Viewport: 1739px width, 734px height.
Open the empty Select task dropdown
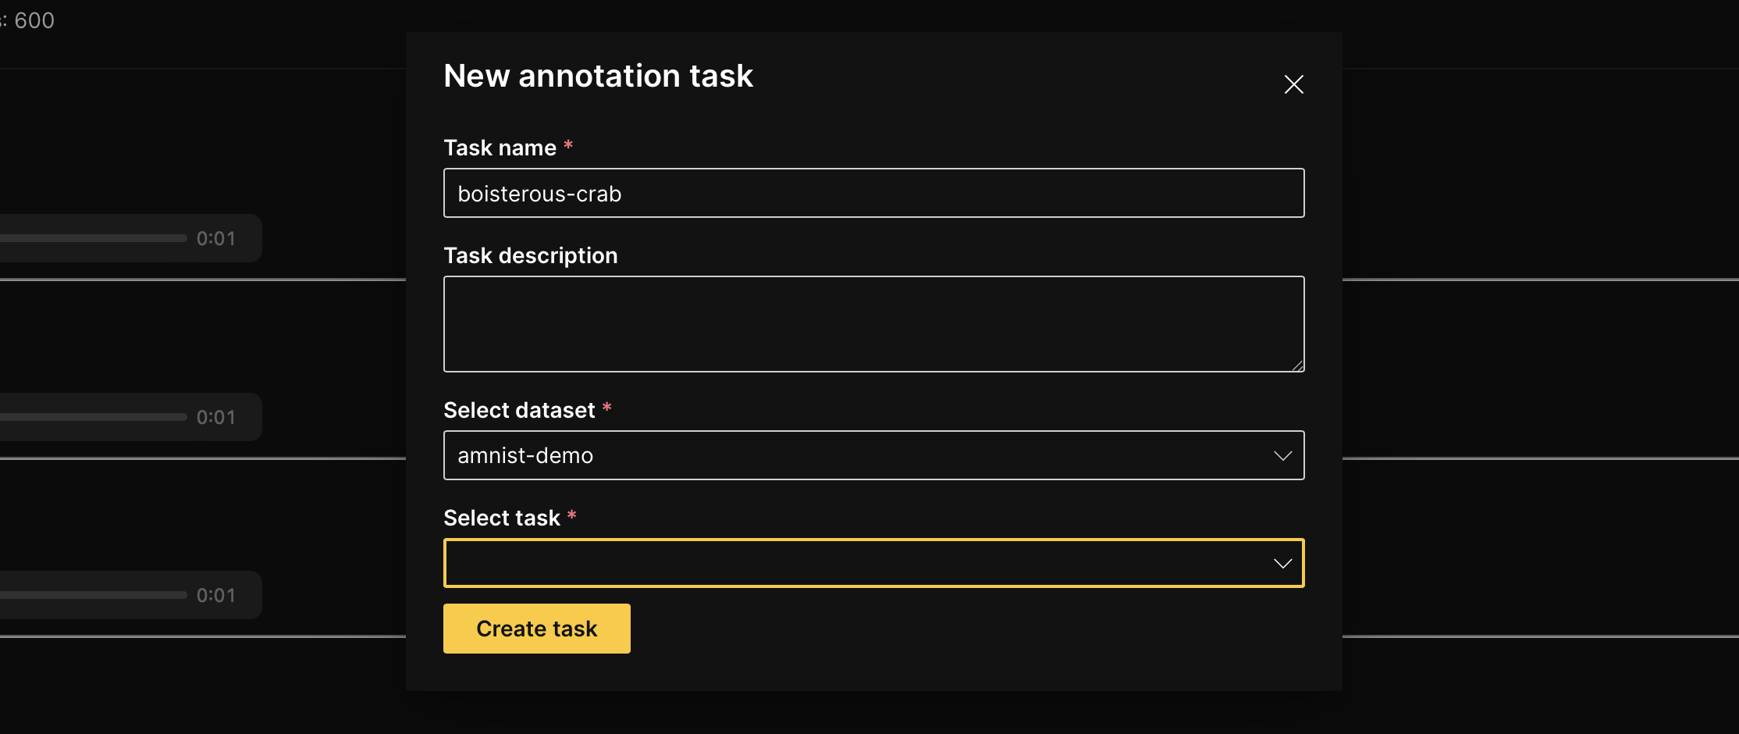(x=873, y=562)
